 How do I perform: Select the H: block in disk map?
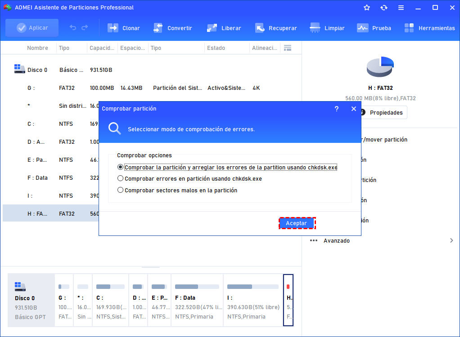pyautogui.click(x=289, y=300)
